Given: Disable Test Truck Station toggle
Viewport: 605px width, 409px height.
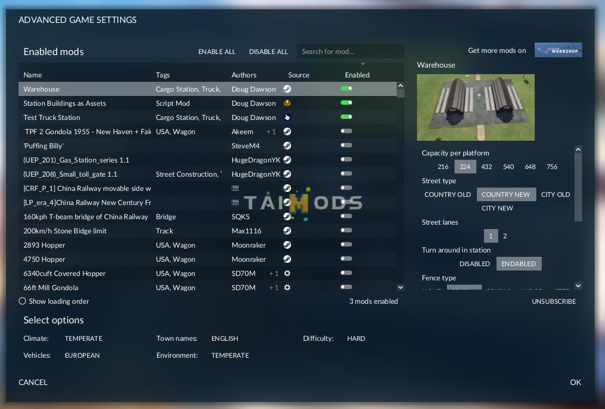Looking at the screenshot, I should [346, 117].
